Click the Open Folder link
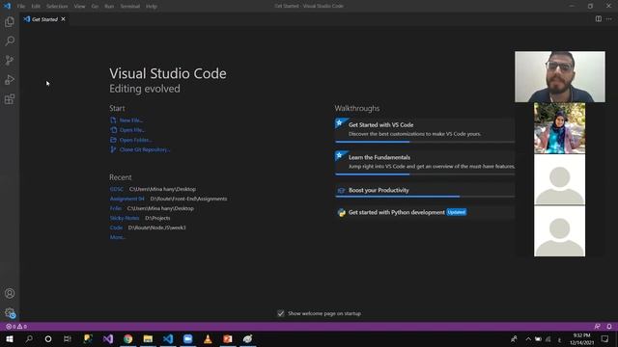Screen dimensions: 618x347 point(135,140)
